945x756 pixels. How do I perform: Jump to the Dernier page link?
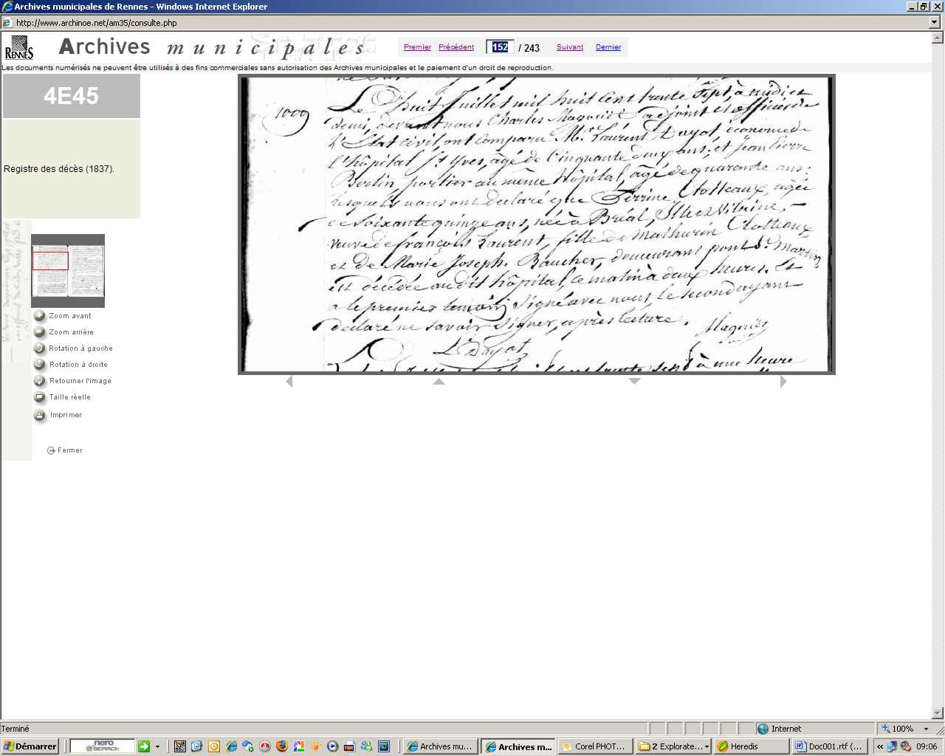click(x=608, y=47)
